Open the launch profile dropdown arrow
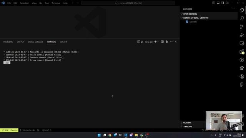The width and height of the screenshot is (246, 138). point(158,42)
